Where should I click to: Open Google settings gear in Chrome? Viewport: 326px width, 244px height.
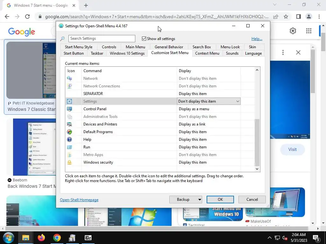point(293,31)
